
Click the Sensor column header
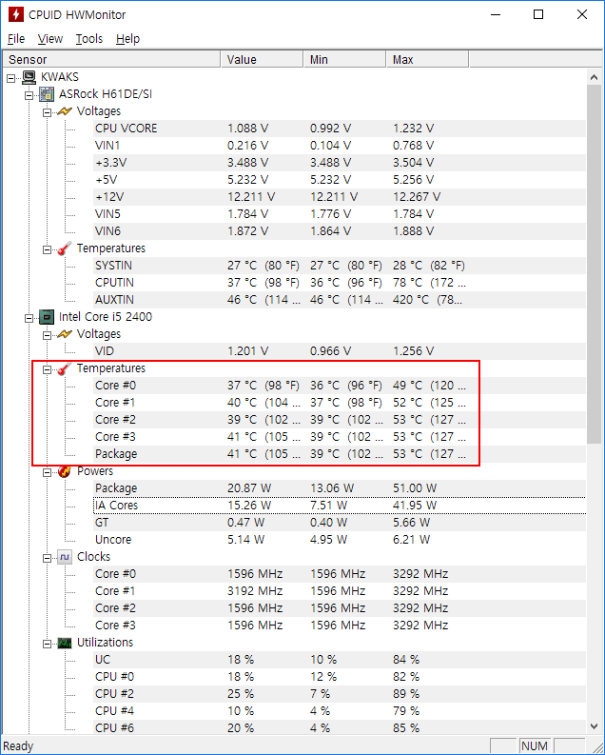[111, 60]
